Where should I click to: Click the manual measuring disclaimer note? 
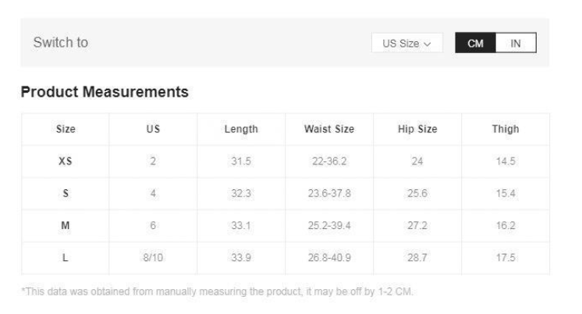pos(217,292)
